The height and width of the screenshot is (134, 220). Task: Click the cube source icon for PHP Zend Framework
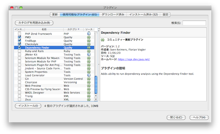89,34
